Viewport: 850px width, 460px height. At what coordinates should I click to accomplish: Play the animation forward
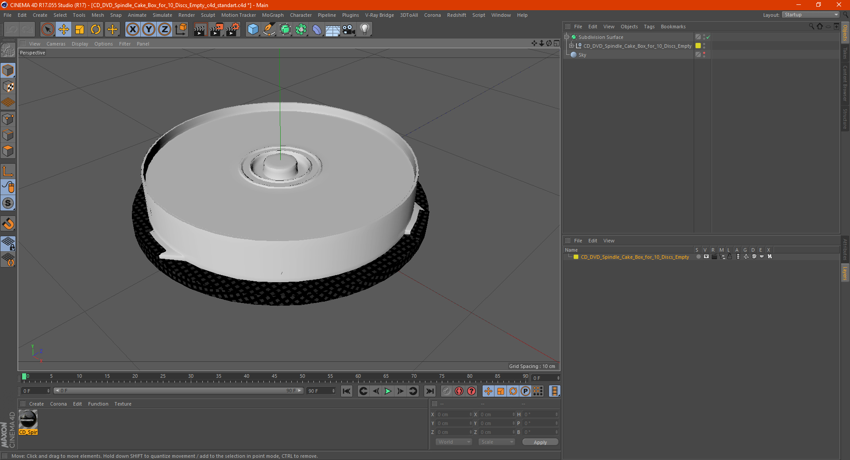click(x=388, y=391)
